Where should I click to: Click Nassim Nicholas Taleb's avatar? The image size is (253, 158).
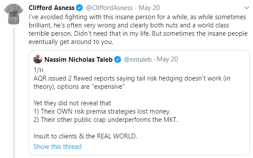38,59
